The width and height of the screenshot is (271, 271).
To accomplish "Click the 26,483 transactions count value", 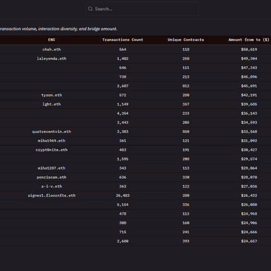I will click(x=122, y=196).
